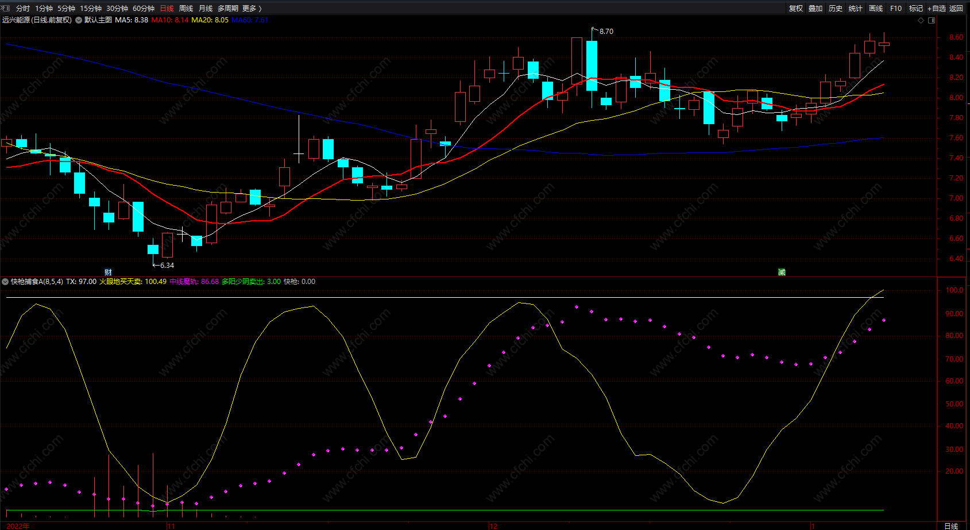This screenshot has height=530, width=970.
Task: Click the 8.70 high price marker
Action: click(606, 32)
